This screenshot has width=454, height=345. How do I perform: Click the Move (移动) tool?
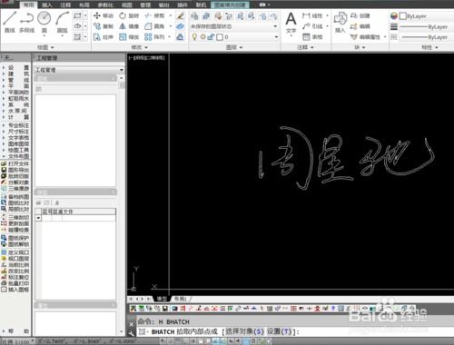104,15
